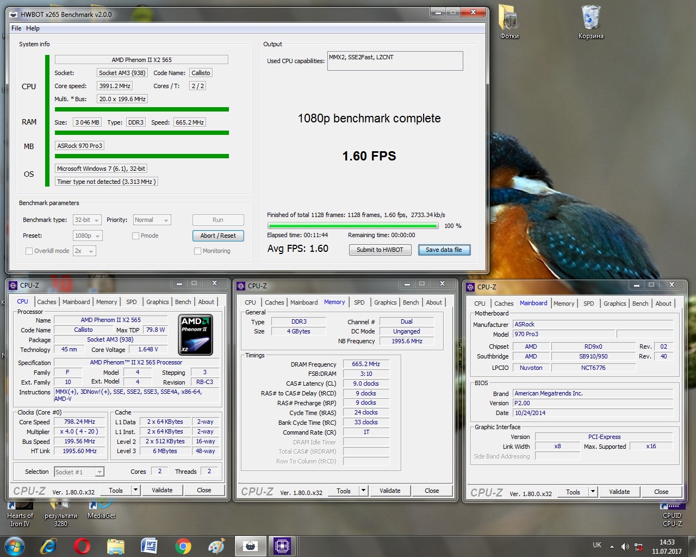Image resolution: width=696 pixels, height=557 pixels.
Task: Open the Overkill 2x multiplier dropdown
Action: tap(84, 251)
